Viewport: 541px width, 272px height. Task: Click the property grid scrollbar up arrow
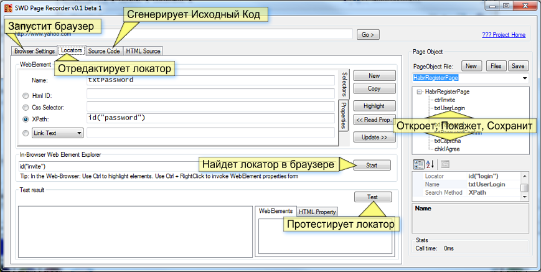525,176
